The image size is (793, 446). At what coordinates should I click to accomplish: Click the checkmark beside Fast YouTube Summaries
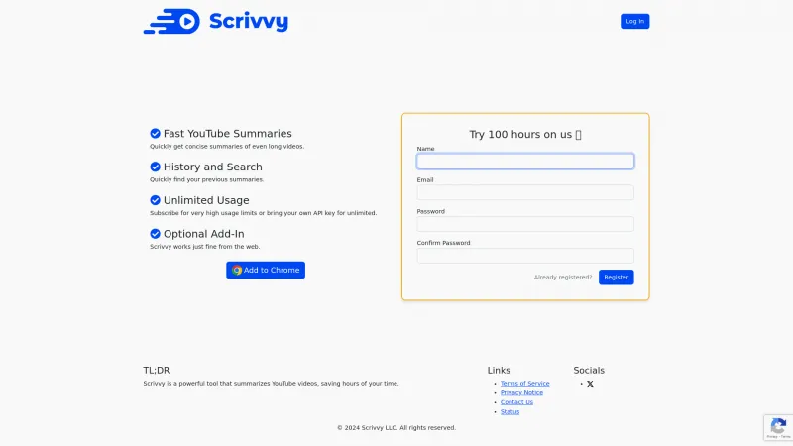pos(156,134)
